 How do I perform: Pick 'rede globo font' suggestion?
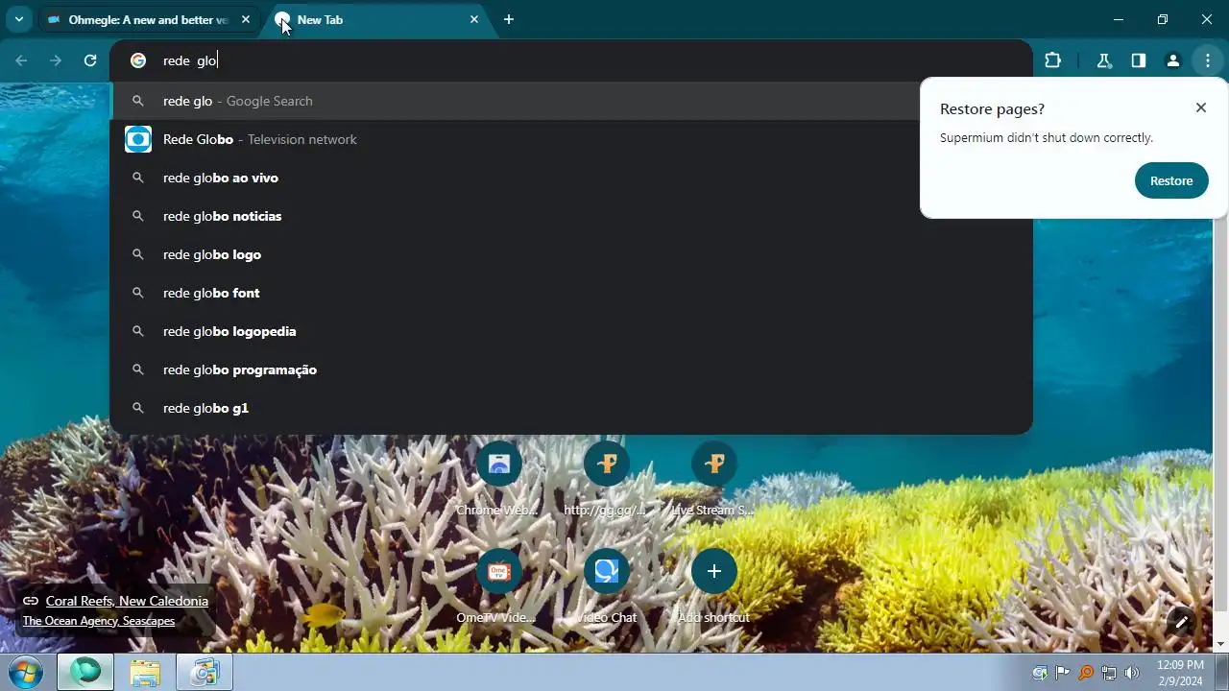(x=571, y=293)
